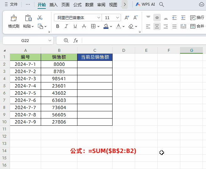Click the Cut scissors icon
The image size is (206, 169).
[40, 18]
